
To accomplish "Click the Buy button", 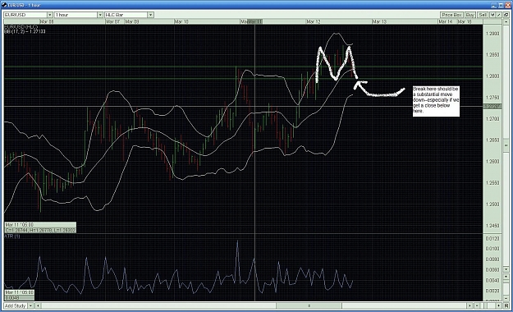I will pyautogui.click(x=469, y=15).
